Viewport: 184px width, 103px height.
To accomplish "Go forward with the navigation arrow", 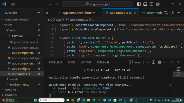I will click(57, 4).
